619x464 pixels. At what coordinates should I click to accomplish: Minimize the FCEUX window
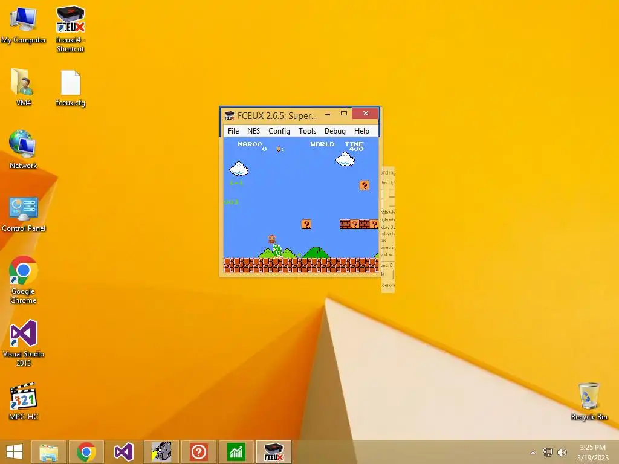tap(328, 114)
